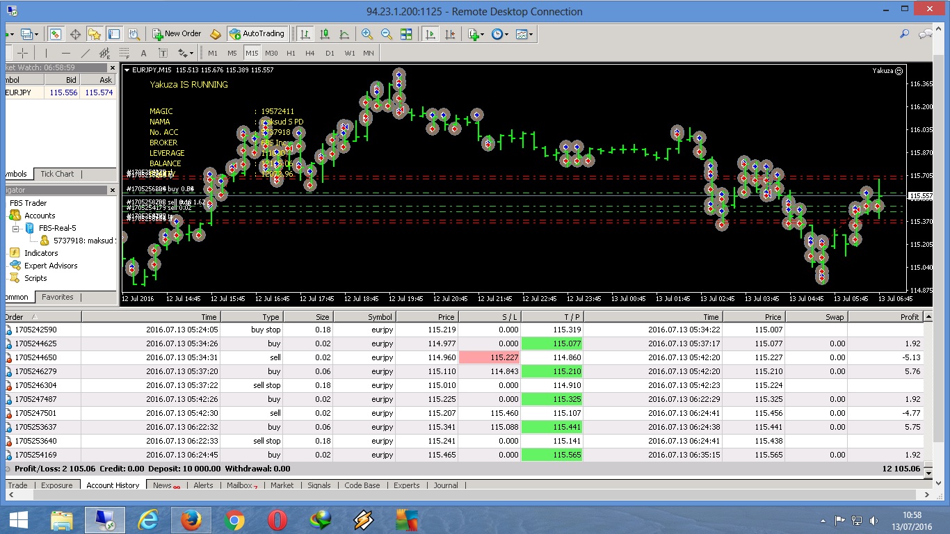Select Expert Advisors in Navigator tree

[x=43, y=266]
